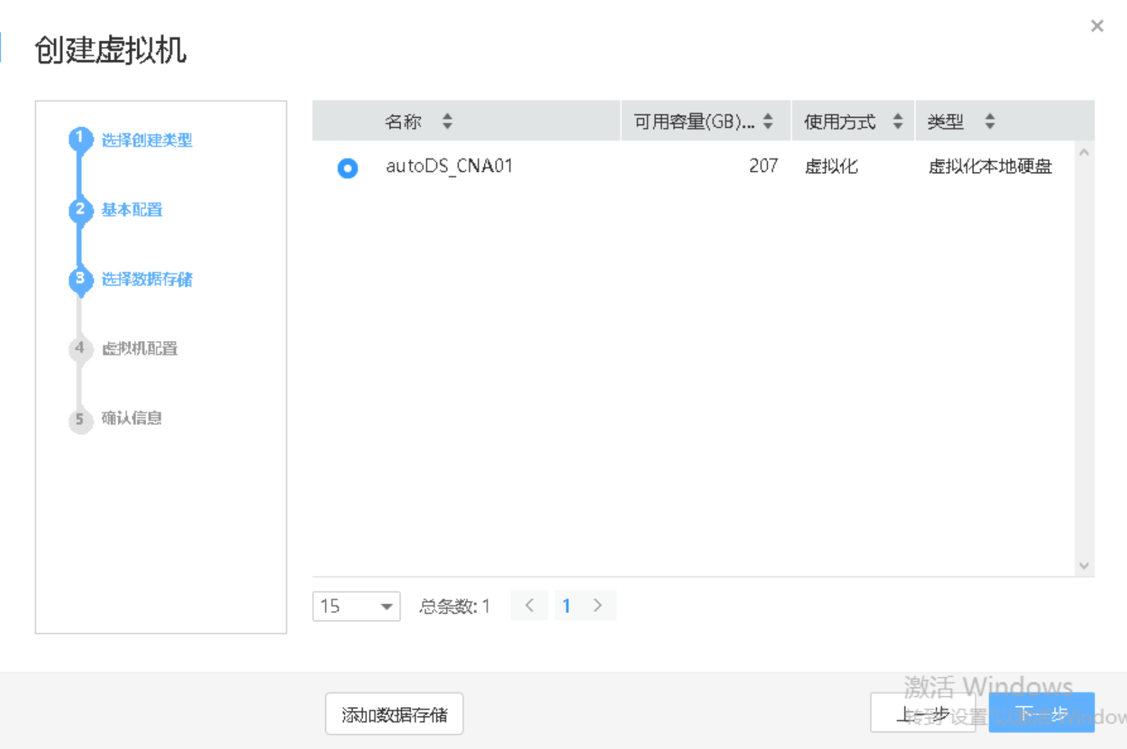Viewport: 1127px width, 749px height.
Task: Sort the table by 名称 column
Action: click(x=447, y=121)
